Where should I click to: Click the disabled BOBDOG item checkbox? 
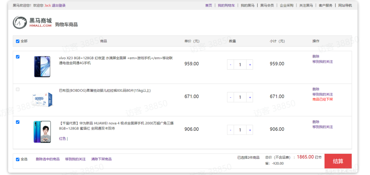coord(18,90)
